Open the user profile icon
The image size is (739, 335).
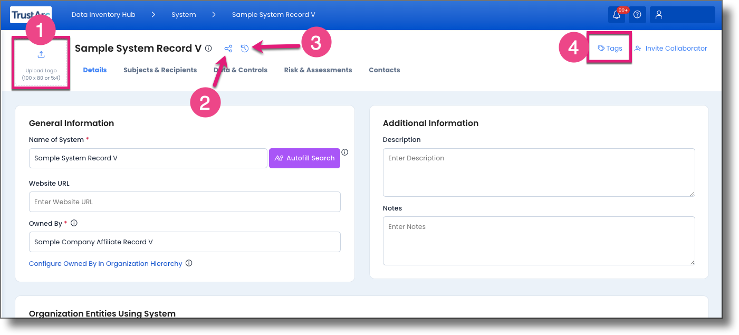658,14
